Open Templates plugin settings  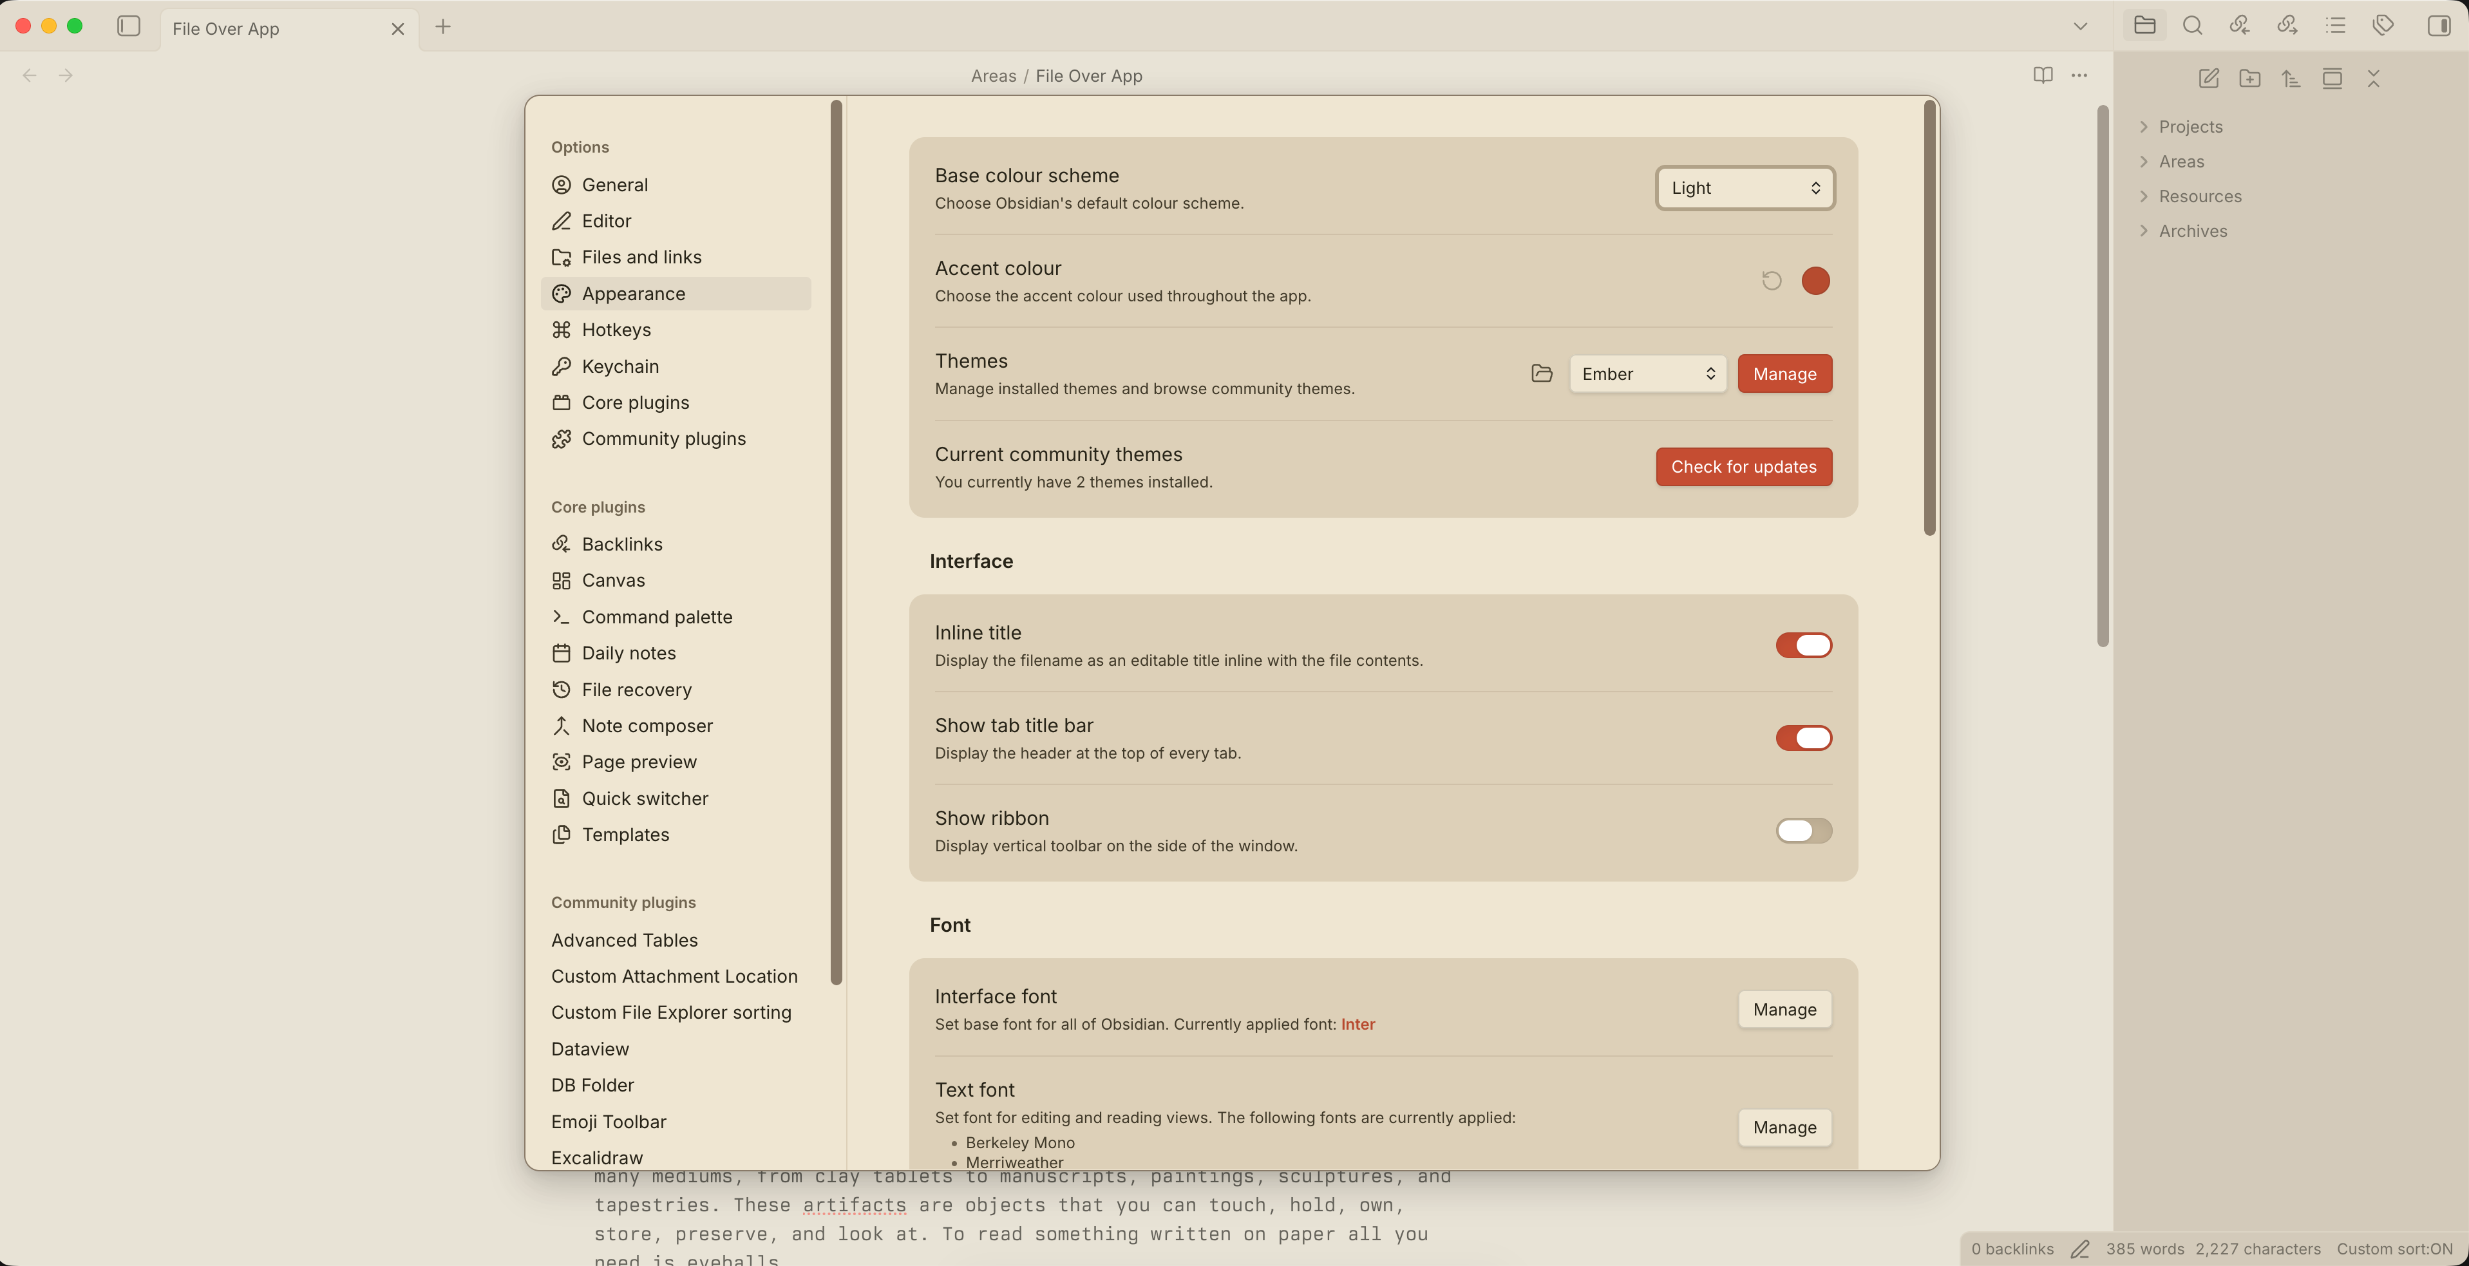pos(676,835)
